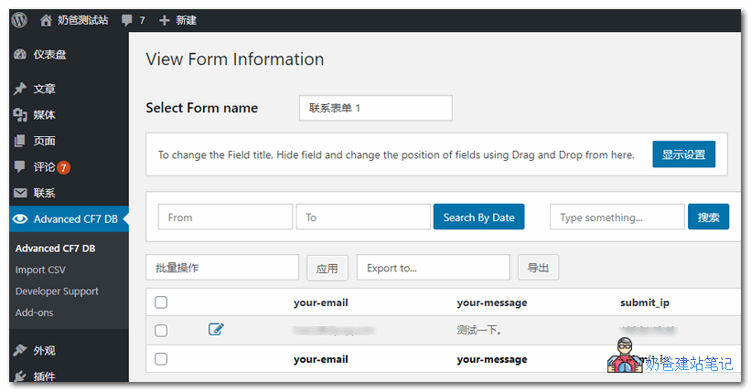Viewport: 751px width, 392px height.
Task: Click the 外观 paintbrush icon
Action: 20,350
